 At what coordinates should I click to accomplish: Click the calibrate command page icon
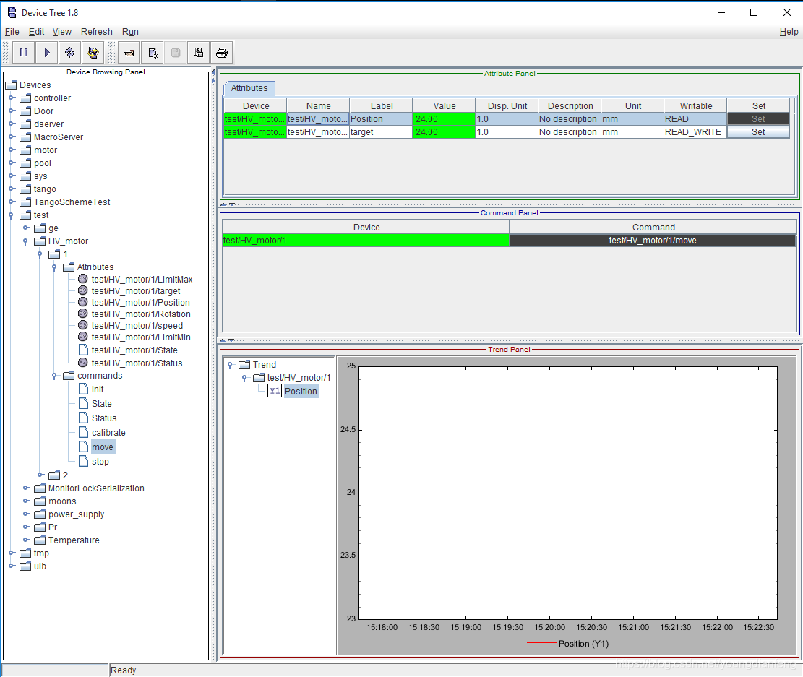(83, 432)
